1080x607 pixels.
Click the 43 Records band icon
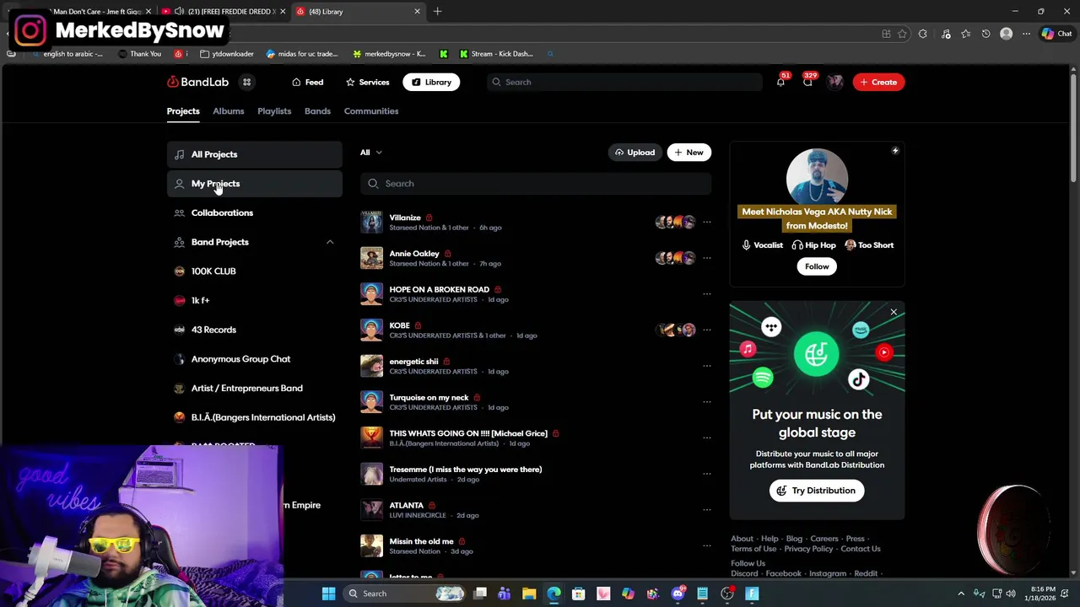(179, 330)
